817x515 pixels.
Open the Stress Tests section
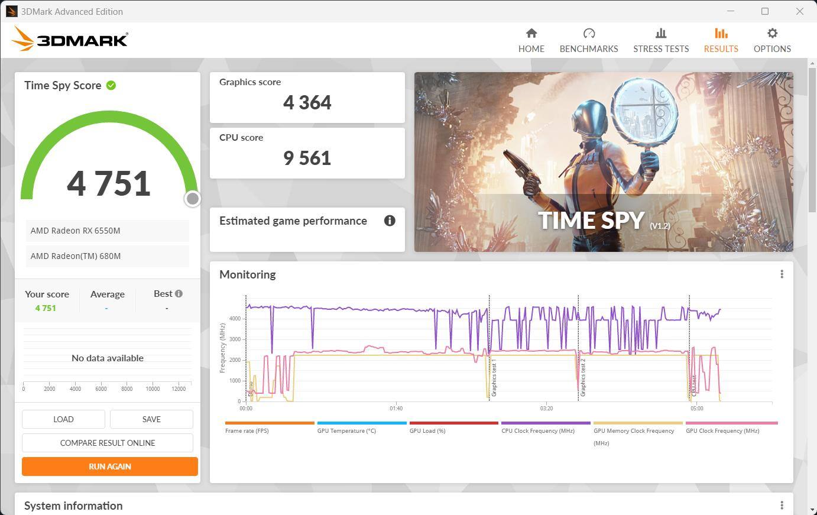click(660, 40)
